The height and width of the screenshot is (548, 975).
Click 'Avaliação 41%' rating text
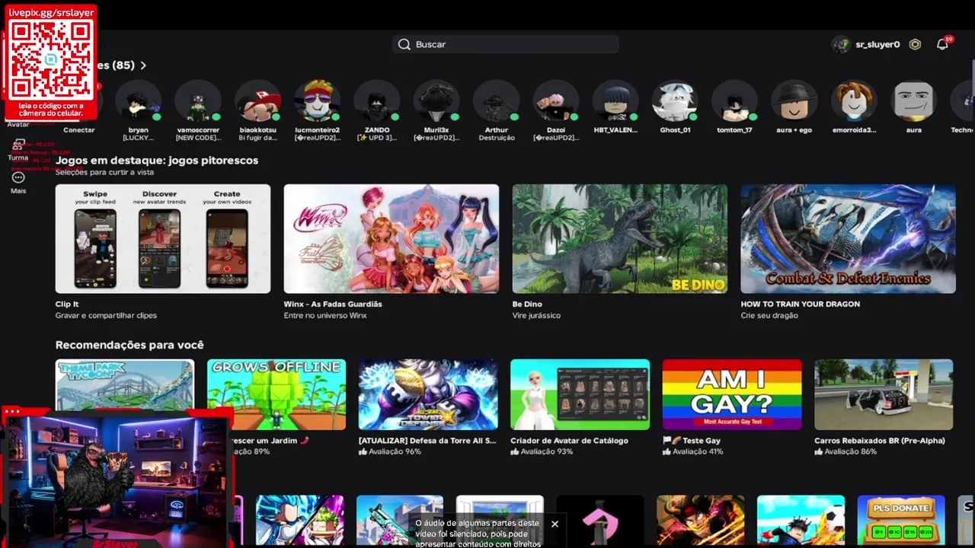pos(698,451)
